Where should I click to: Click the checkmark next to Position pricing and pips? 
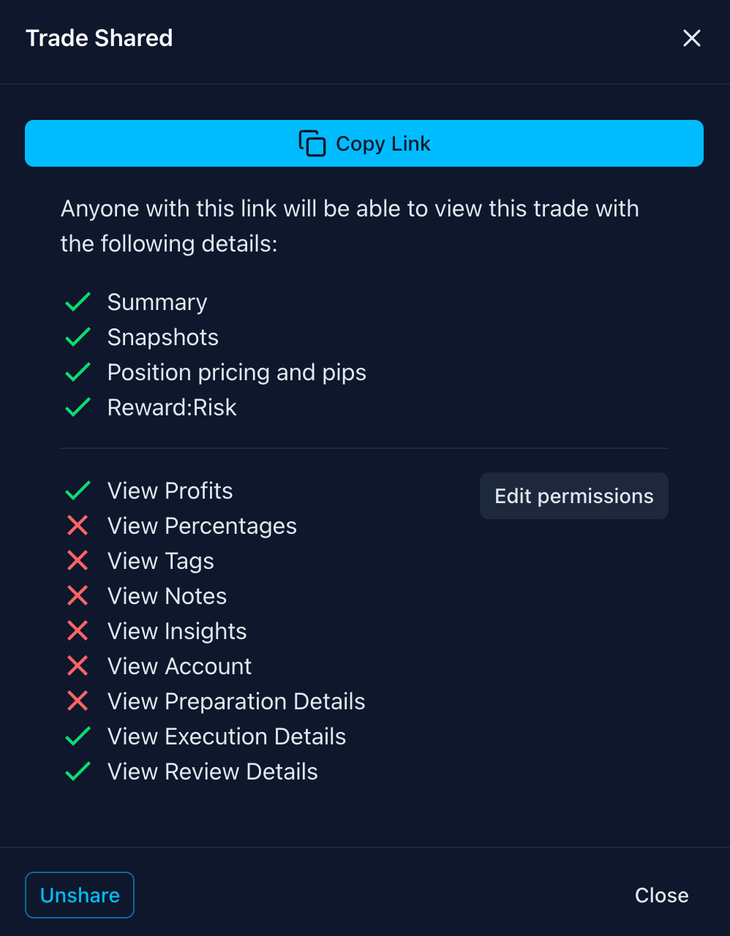[78, 372]
